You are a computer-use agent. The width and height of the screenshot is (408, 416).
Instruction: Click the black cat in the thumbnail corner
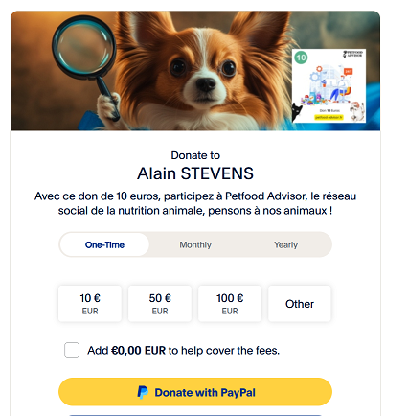tap(297, 112)
